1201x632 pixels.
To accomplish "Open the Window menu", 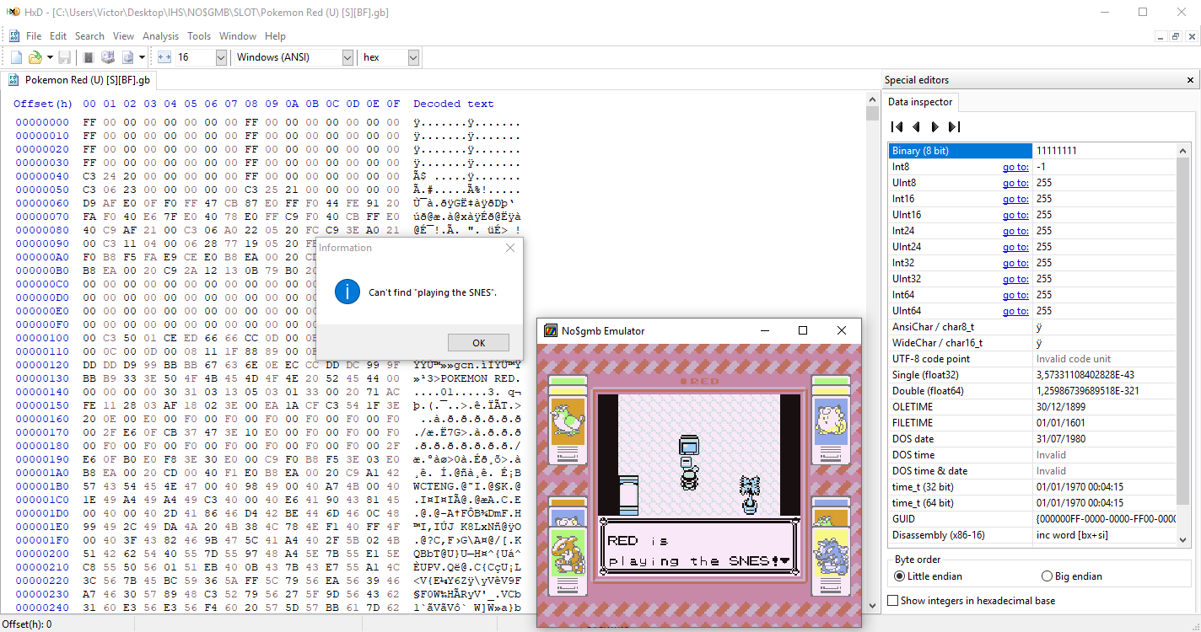I will [x=238, y=36].
